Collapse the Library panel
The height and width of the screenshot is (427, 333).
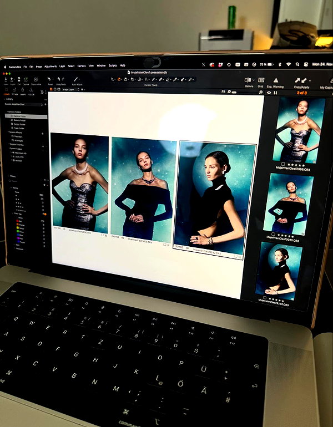4,99
